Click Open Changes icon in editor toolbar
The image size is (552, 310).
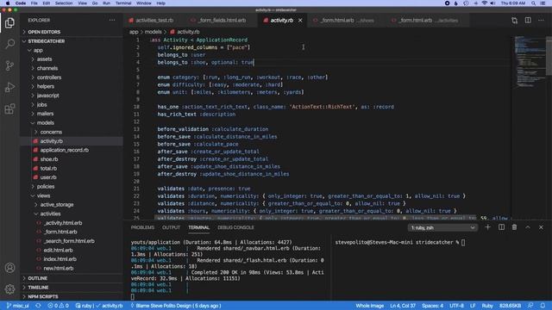click(515, 21)
